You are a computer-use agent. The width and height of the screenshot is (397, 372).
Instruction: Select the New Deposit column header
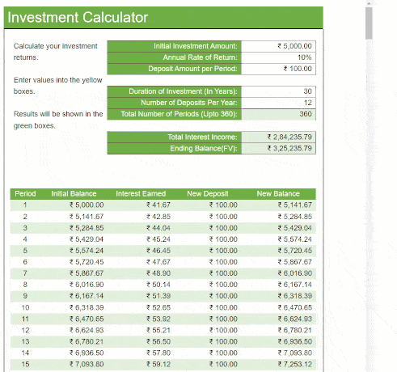pyautogui.click(x=208, y=194)
